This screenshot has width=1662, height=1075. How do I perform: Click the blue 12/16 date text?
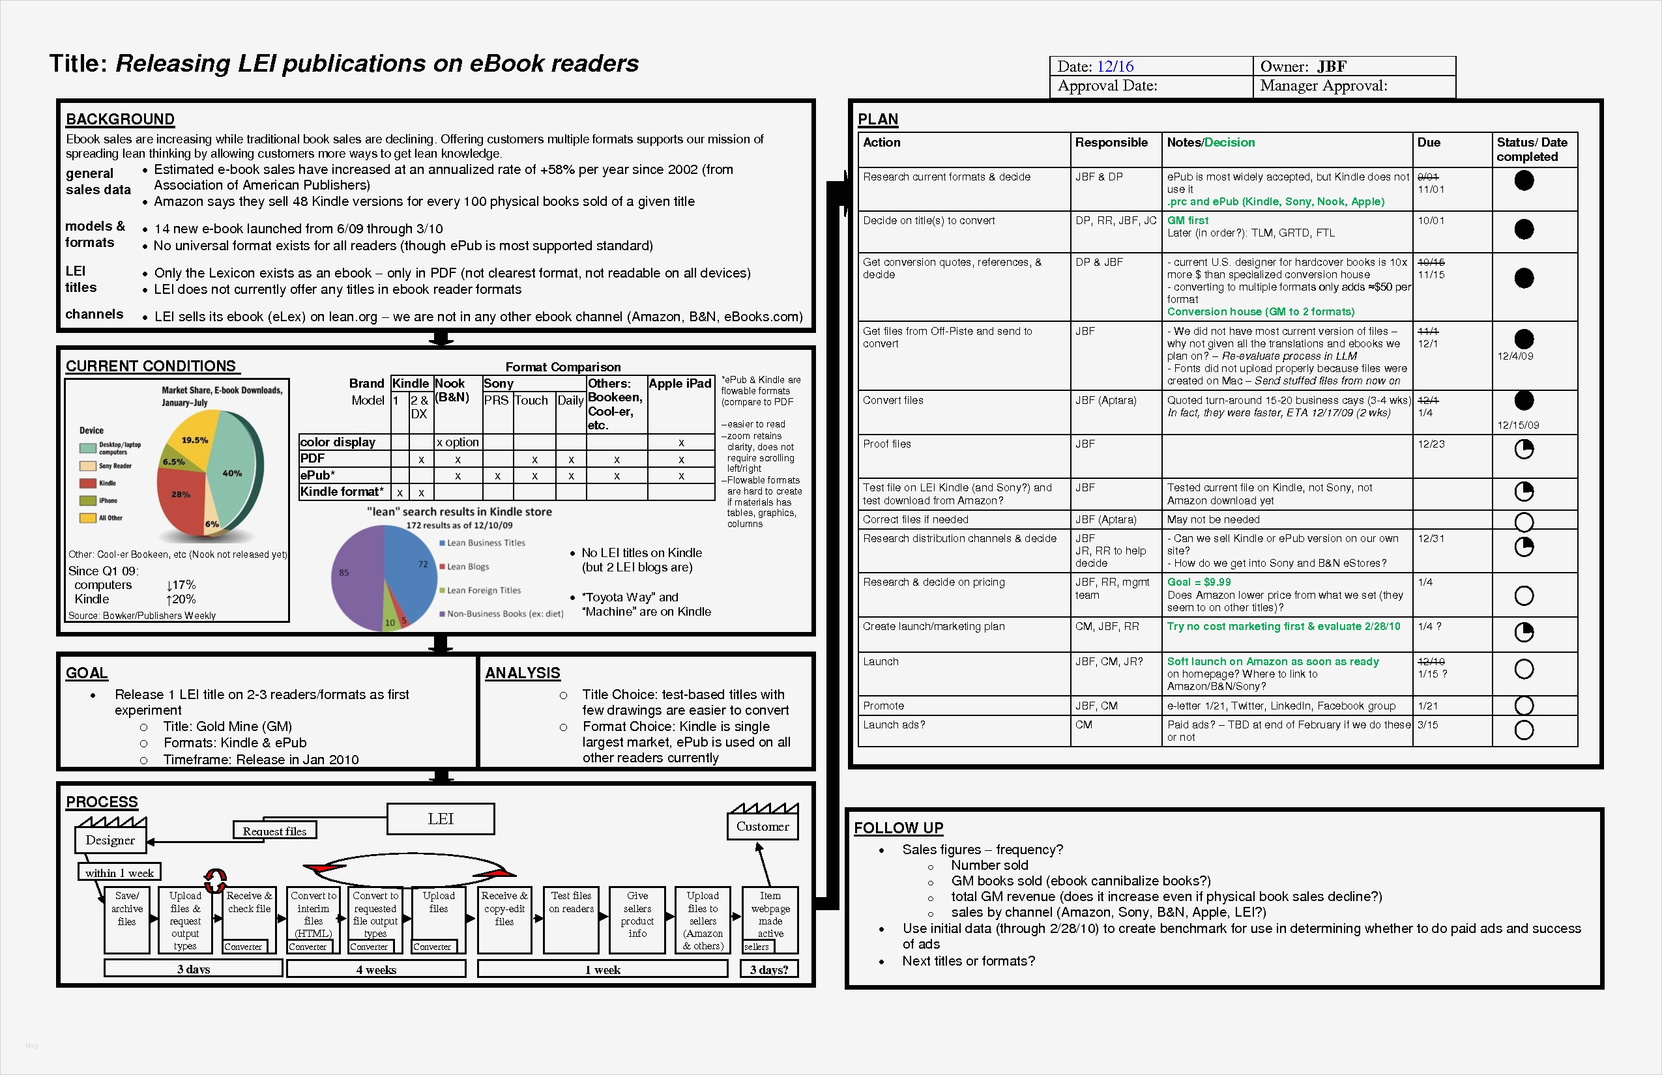(1115, 66)
